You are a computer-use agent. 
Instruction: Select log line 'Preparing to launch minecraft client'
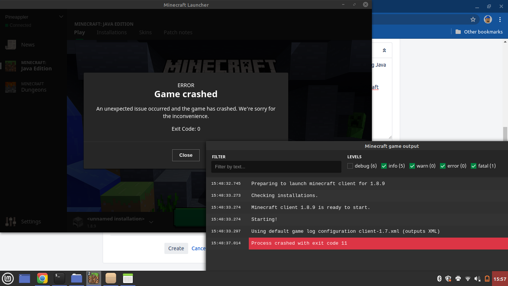tap(357, 184)
